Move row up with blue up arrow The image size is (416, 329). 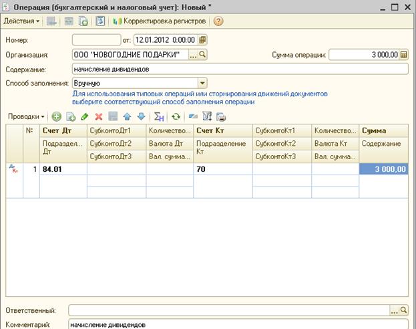[127, 116]
